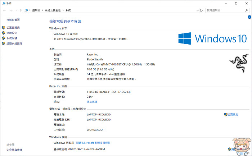Click 變更設定 link
Image resolution: width=252 pixels, height=156 pixels.
(233, 115)
